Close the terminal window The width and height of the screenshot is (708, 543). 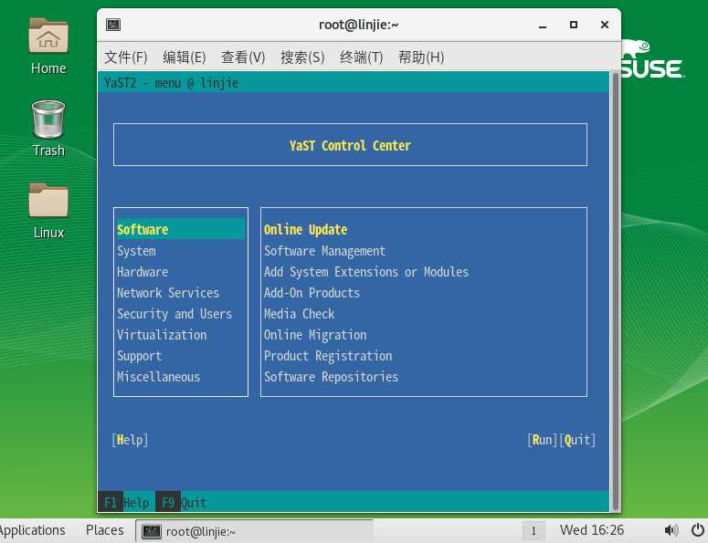(x=605, y=25)
